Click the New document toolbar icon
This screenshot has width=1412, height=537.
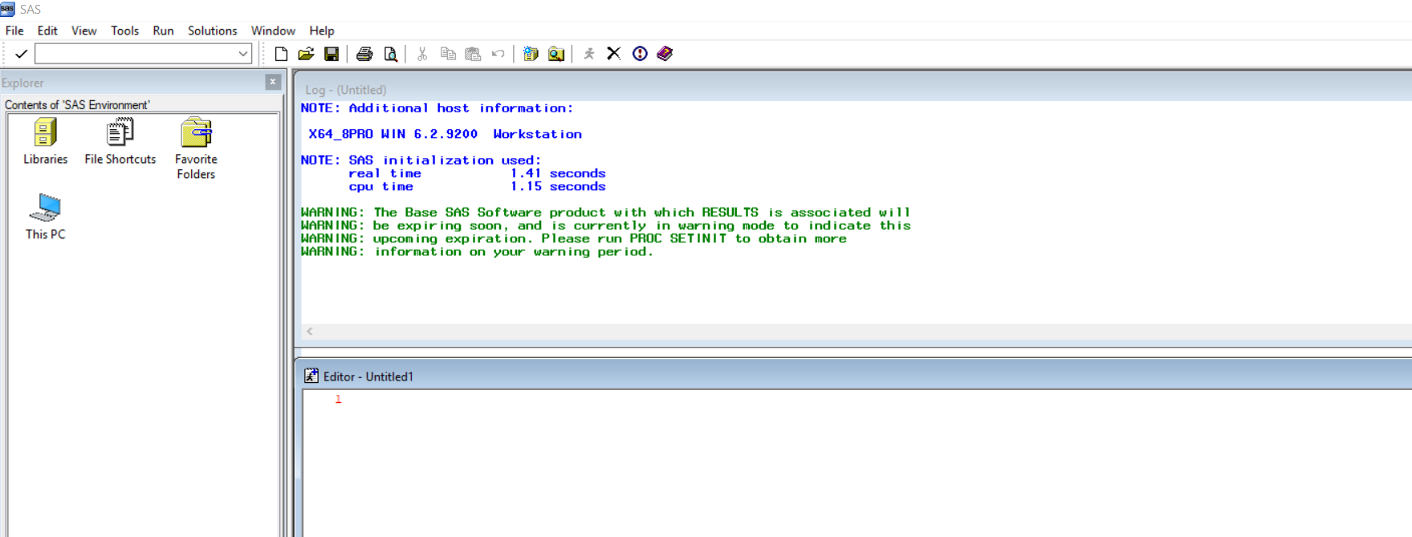pyautogui.click(x=281, y=54)
